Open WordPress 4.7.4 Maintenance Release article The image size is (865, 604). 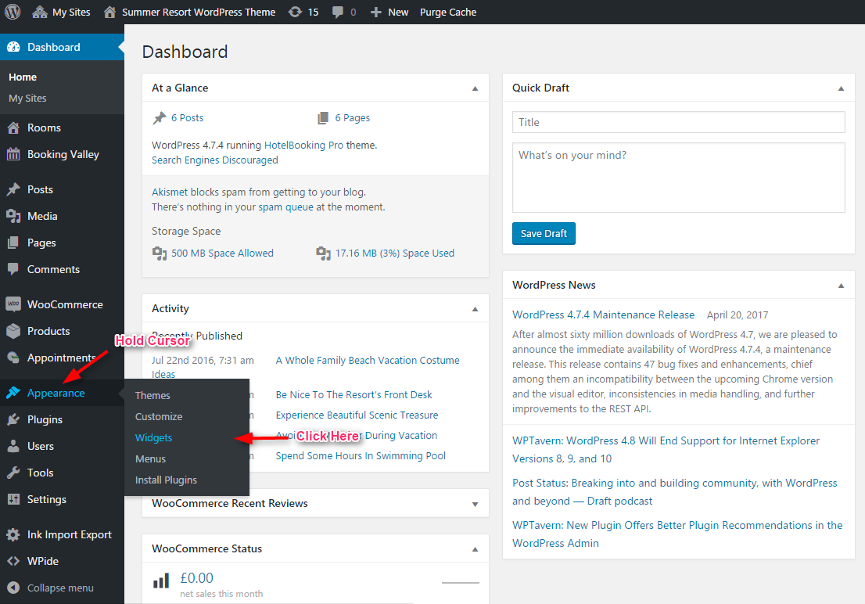[604, 315]
